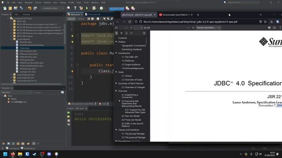This screenshot has height=158, width=282.
Task: Click the Firefox address bar URL
Action: 190,22
